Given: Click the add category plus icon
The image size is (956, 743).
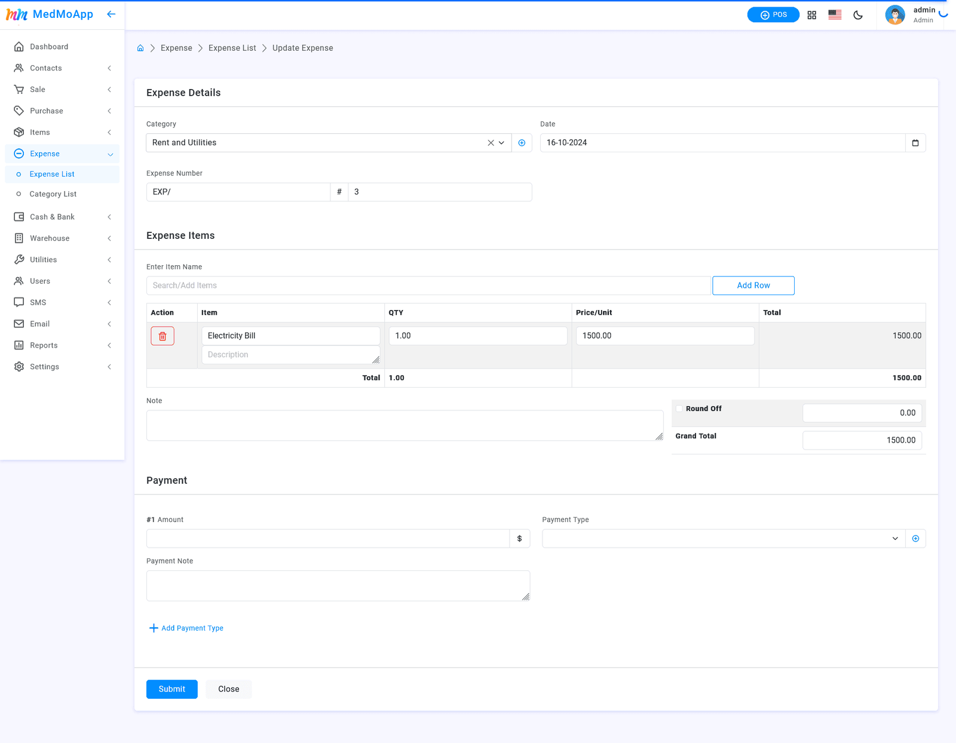Looking at the screenshot, I should [x=522, y=143].
